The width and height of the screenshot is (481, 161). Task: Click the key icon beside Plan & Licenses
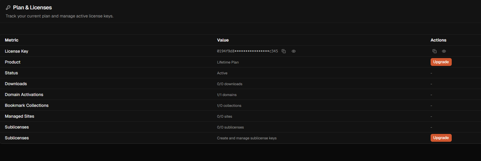[x=8, y=8]
